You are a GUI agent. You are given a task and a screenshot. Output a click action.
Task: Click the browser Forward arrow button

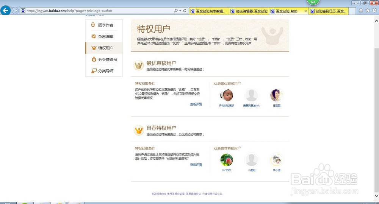click(15, 11)
